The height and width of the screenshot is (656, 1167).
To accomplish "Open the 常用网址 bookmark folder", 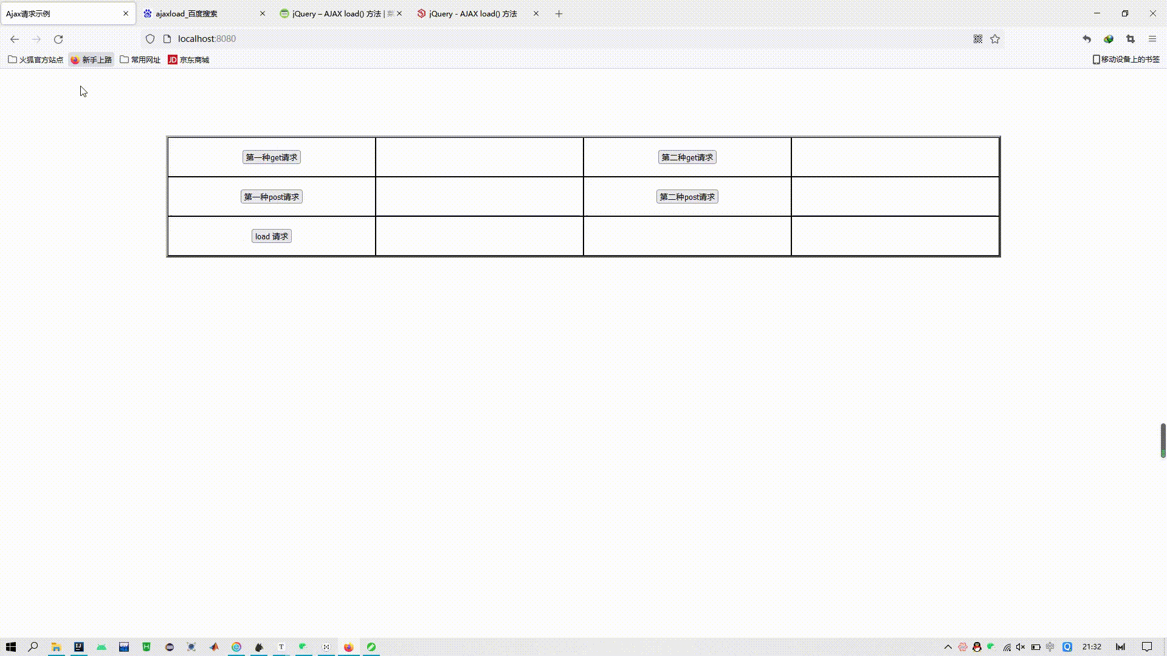I will pyautogui.click(x=140, y=60).
